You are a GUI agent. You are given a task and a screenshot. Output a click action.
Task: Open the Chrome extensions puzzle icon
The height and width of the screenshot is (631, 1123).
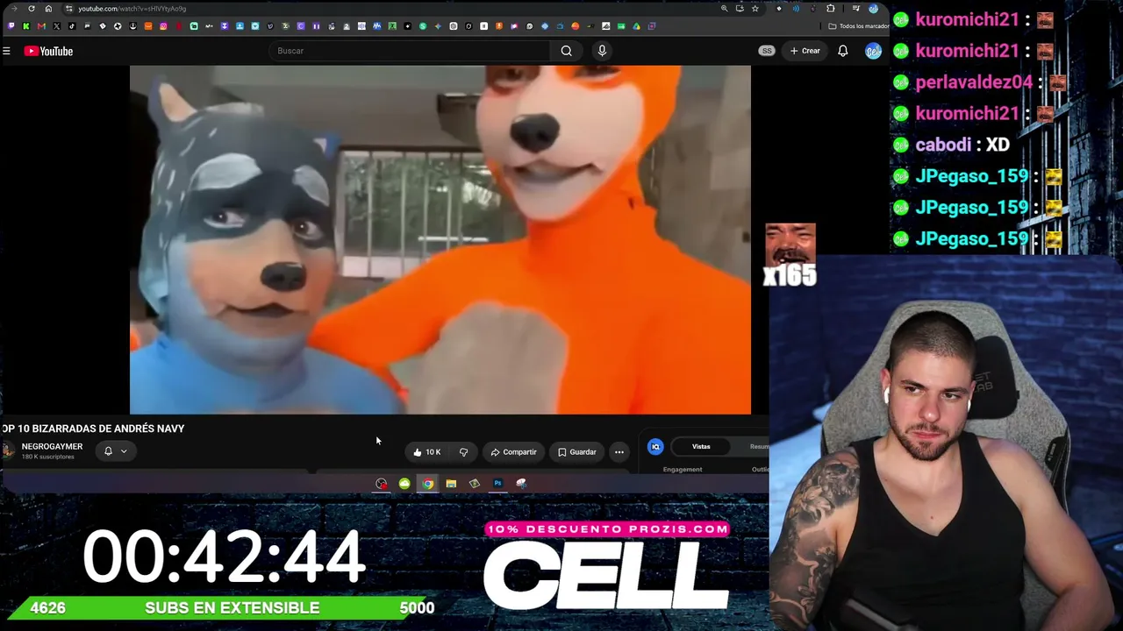[x=831, y=9]
